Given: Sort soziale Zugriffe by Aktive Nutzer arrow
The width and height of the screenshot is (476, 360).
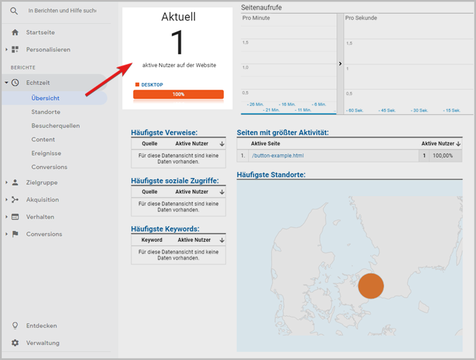Looking at the screenshot, I should pos(222,192).
